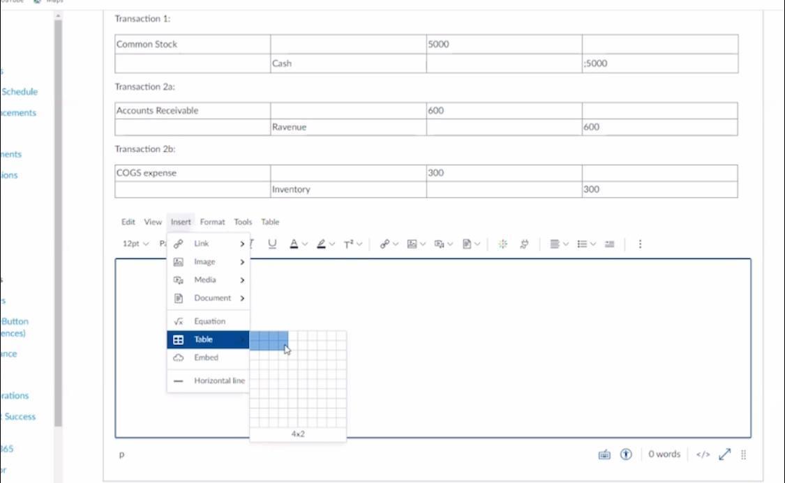Open the Table menu in menubar
Screen dimensions: 785x483
pos(270,222)
